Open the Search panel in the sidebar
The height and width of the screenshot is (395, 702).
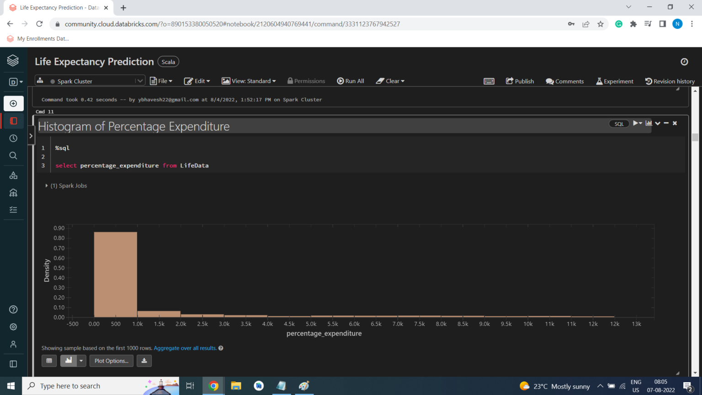pos(13,155)
